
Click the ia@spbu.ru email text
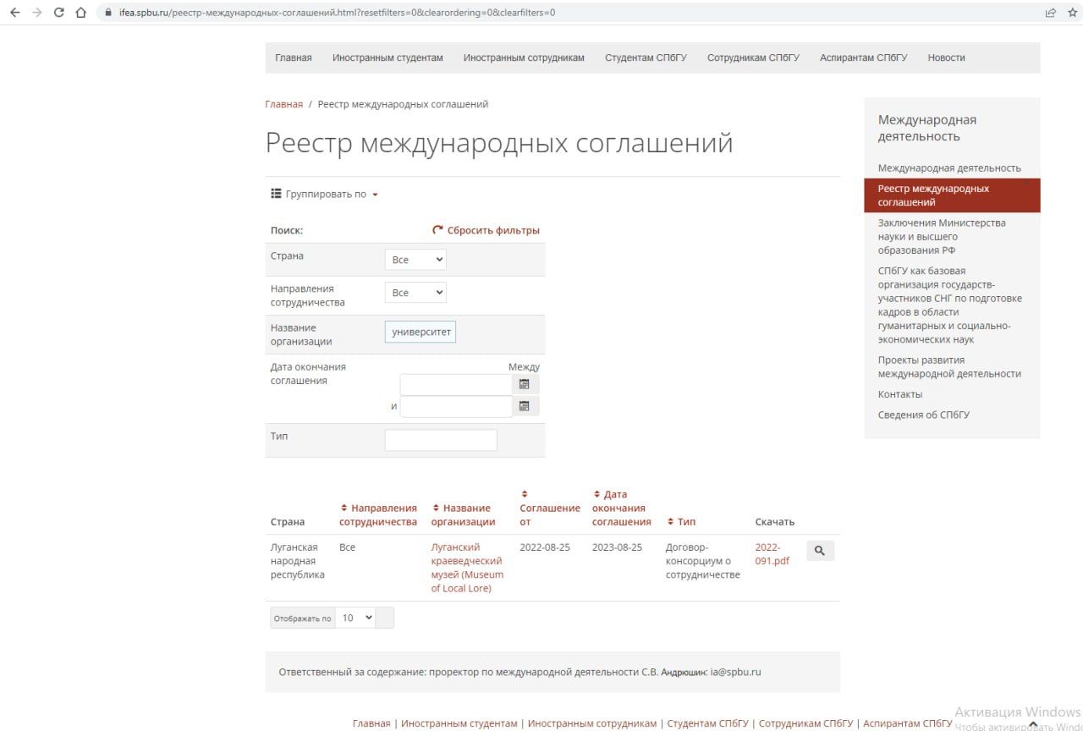click(735, 672)
